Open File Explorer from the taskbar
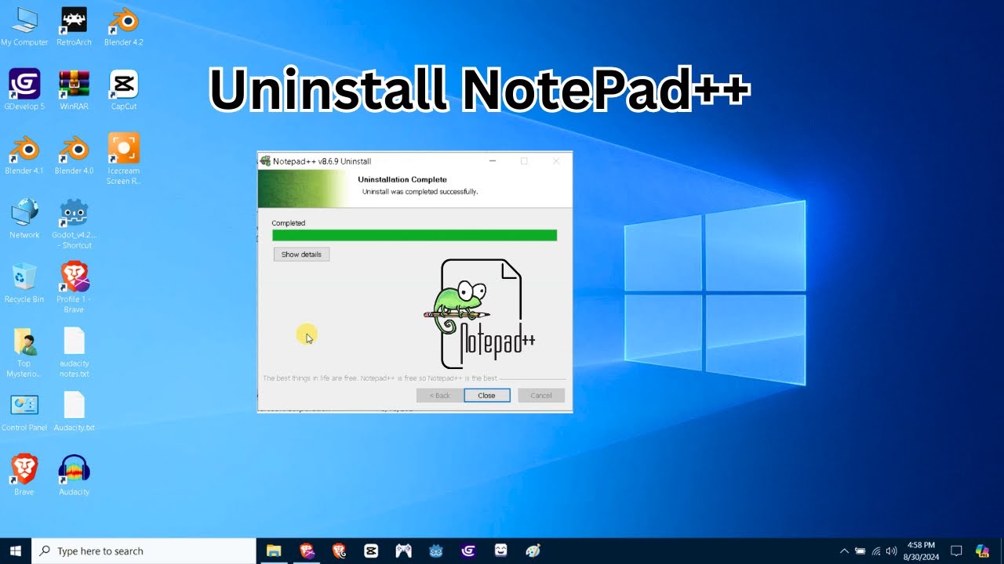Screen dimensions: 1004x564 (x=274, y=551)
